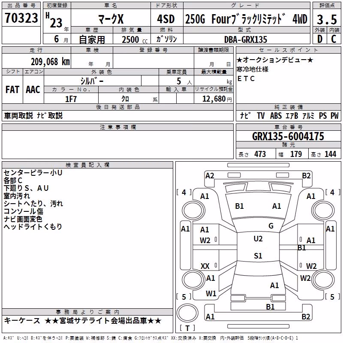Click repair mark W1 on diagram
Viewport: 343px width, 343px height.
pos(211,294)
